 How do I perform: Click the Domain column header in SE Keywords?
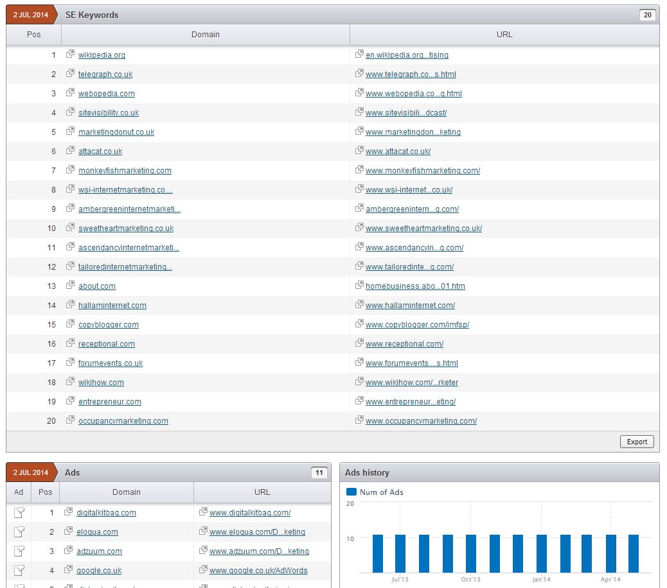pos(206,35)
